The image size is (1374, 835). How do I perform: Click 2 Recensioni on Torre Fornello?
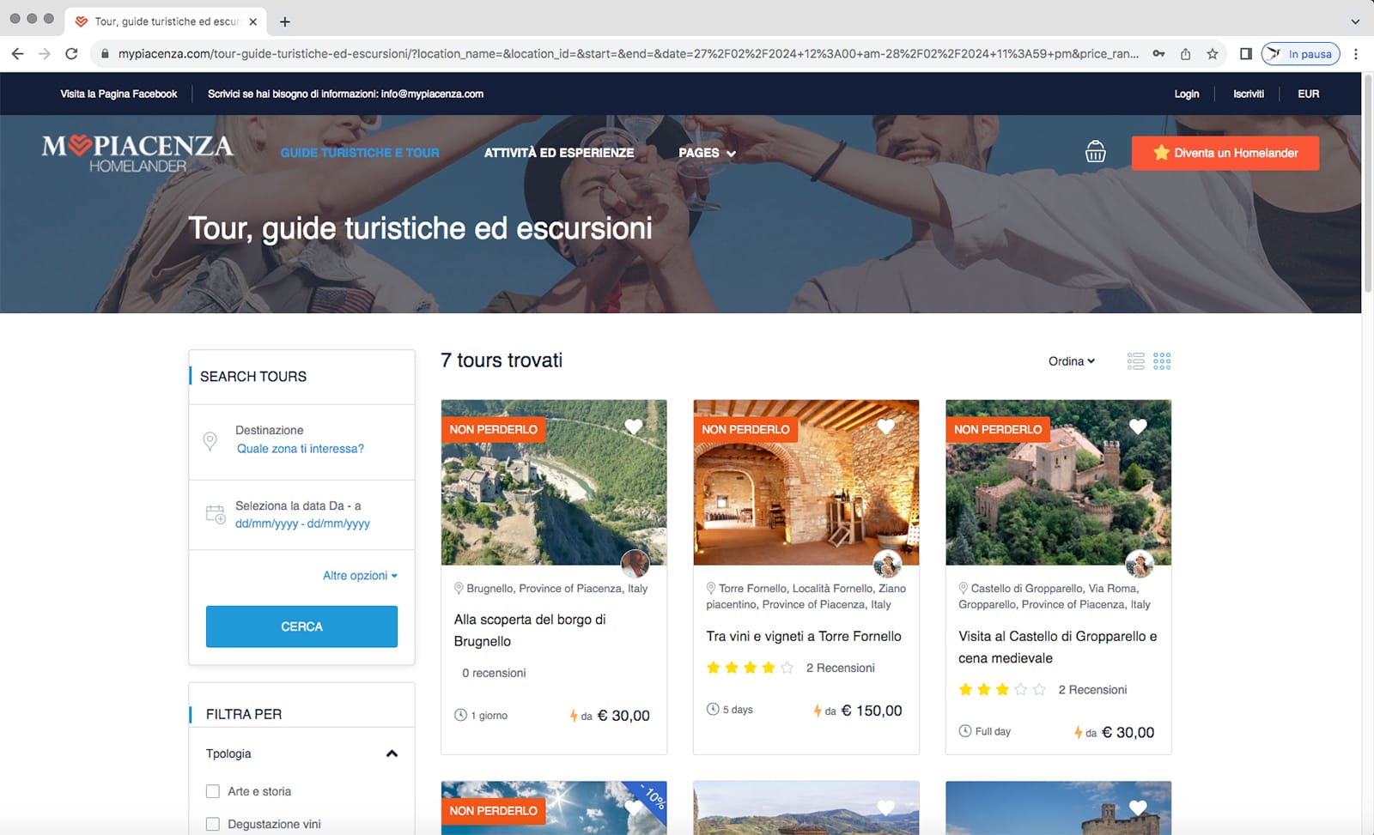[x=841, y=668]
